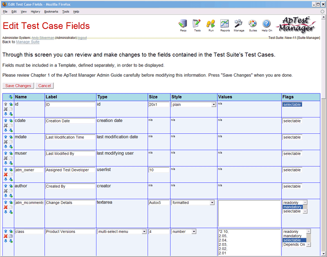327x257 pixels.
Task: Toggle the selectable flag for muser
Action: tap(292, 153)
